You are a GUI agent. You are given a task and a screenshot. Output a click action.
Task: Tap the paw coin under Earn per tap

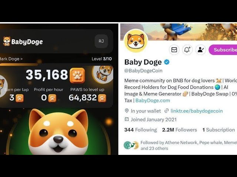click(x=20, y=98)
